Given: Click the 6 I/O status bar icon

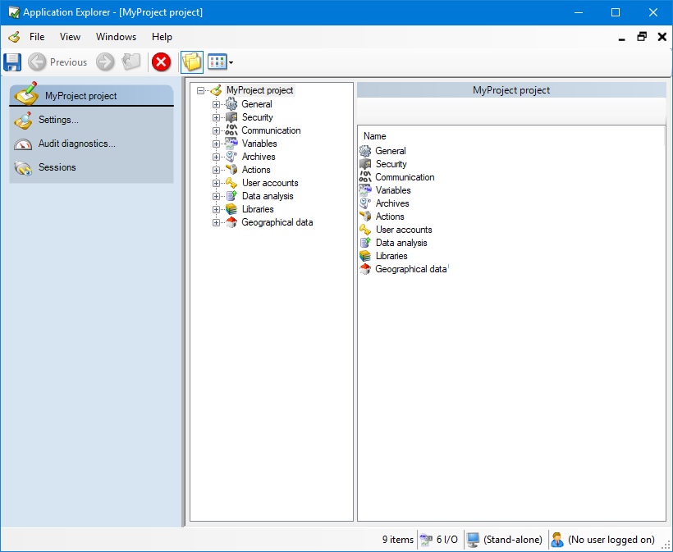Looking at the screenshot, I should [426, 540].
